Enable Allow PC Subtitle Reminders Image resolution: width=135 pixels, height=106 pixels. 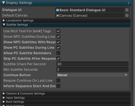(x=58, y=53)
